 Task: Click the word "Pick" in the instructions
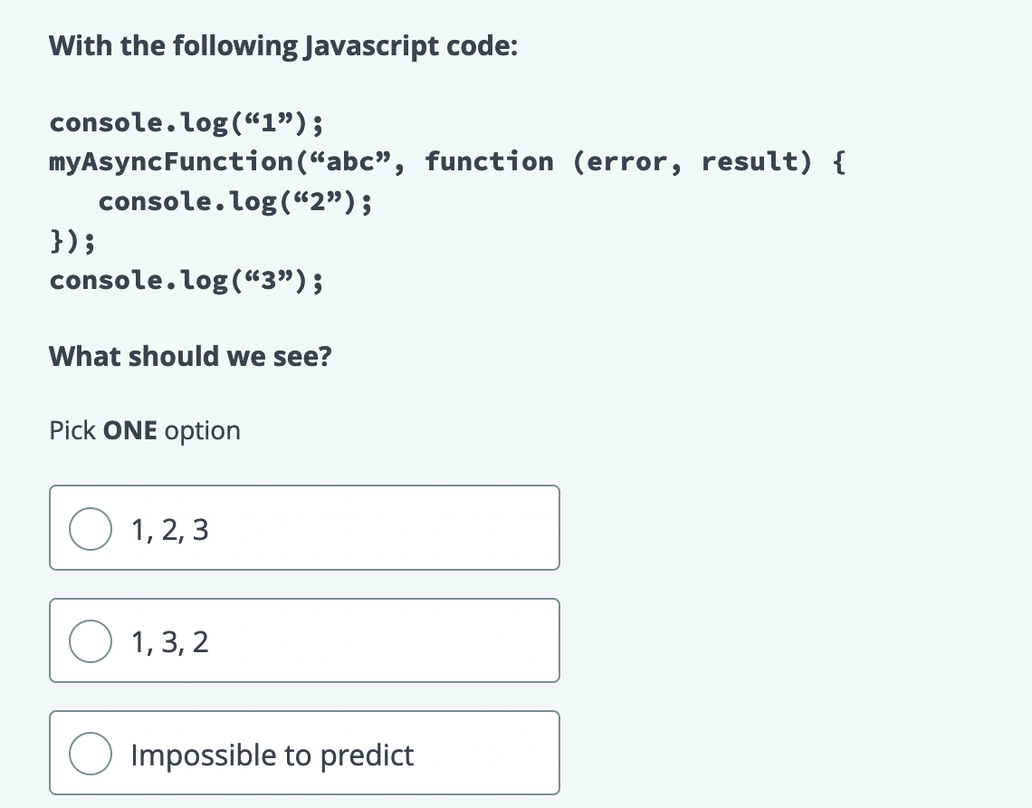[72, 430]
